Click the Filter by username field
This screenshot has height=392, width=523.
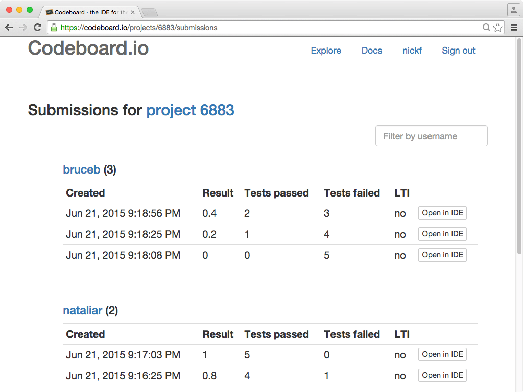pos(431,136)
